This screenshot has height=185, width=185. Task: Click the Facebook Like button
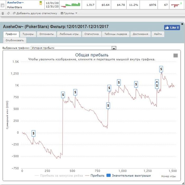click(172, 28)
